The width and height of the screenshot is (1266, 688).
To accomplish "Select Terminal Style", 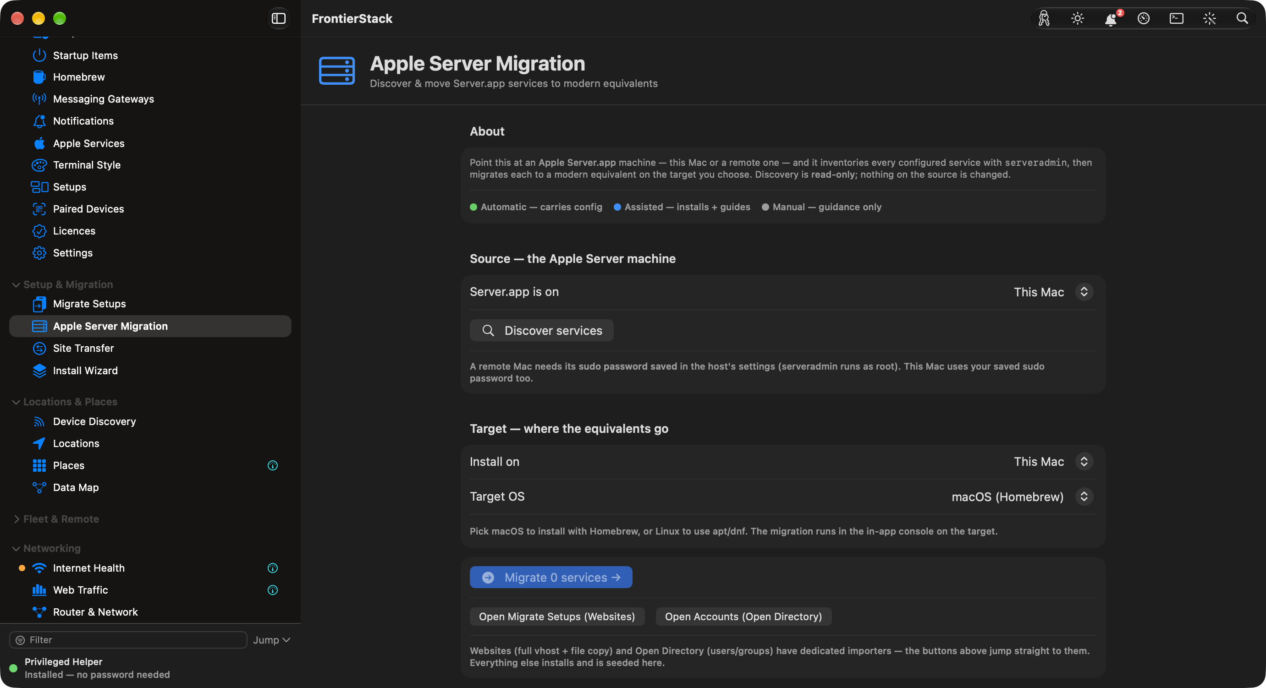I will (x=150, y=165).
